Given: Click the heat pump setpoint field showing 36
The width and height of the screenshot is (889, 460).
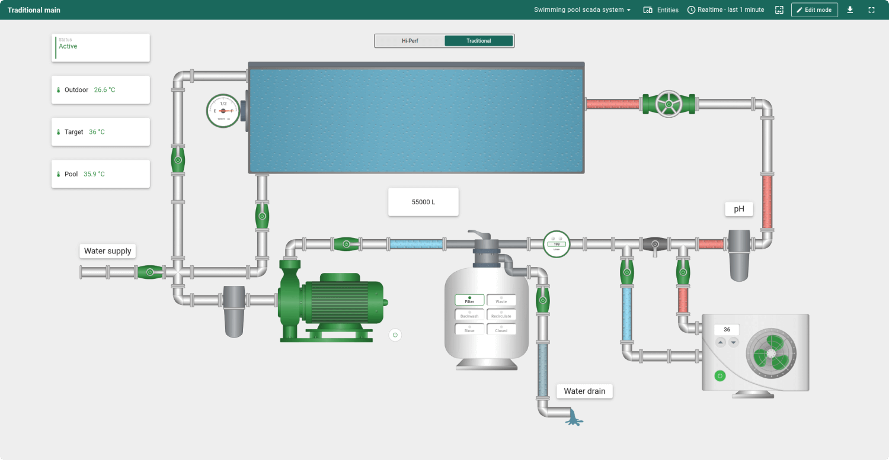Looking at the screenshot, I should [727, 330].
